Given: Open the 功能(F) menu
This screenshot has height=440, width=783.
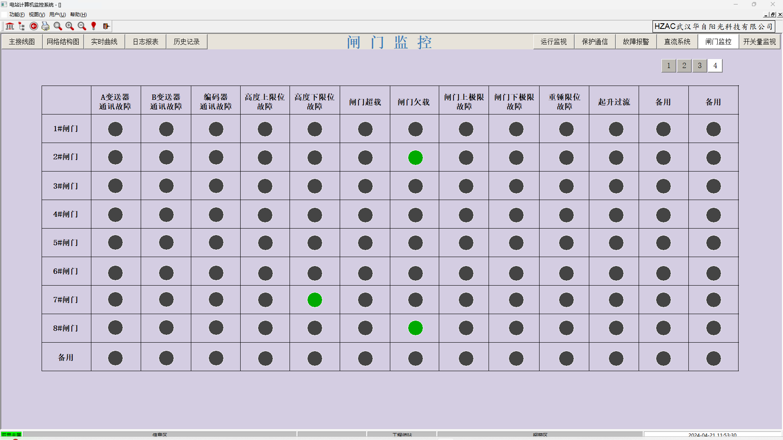Looking at the screenshot, I should 17,15.
